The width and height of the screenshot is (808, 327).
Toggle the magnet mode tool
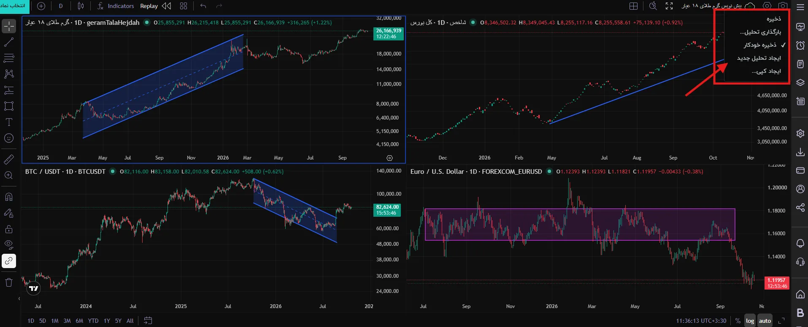[9, 197]
